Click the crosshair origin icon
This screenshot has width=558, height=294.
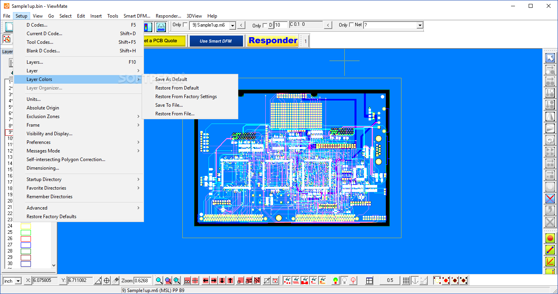point(106,280)
